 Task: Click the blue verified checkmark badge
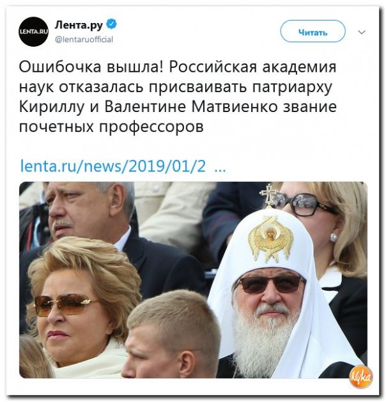pyautogui.click(x=111, y=24)
